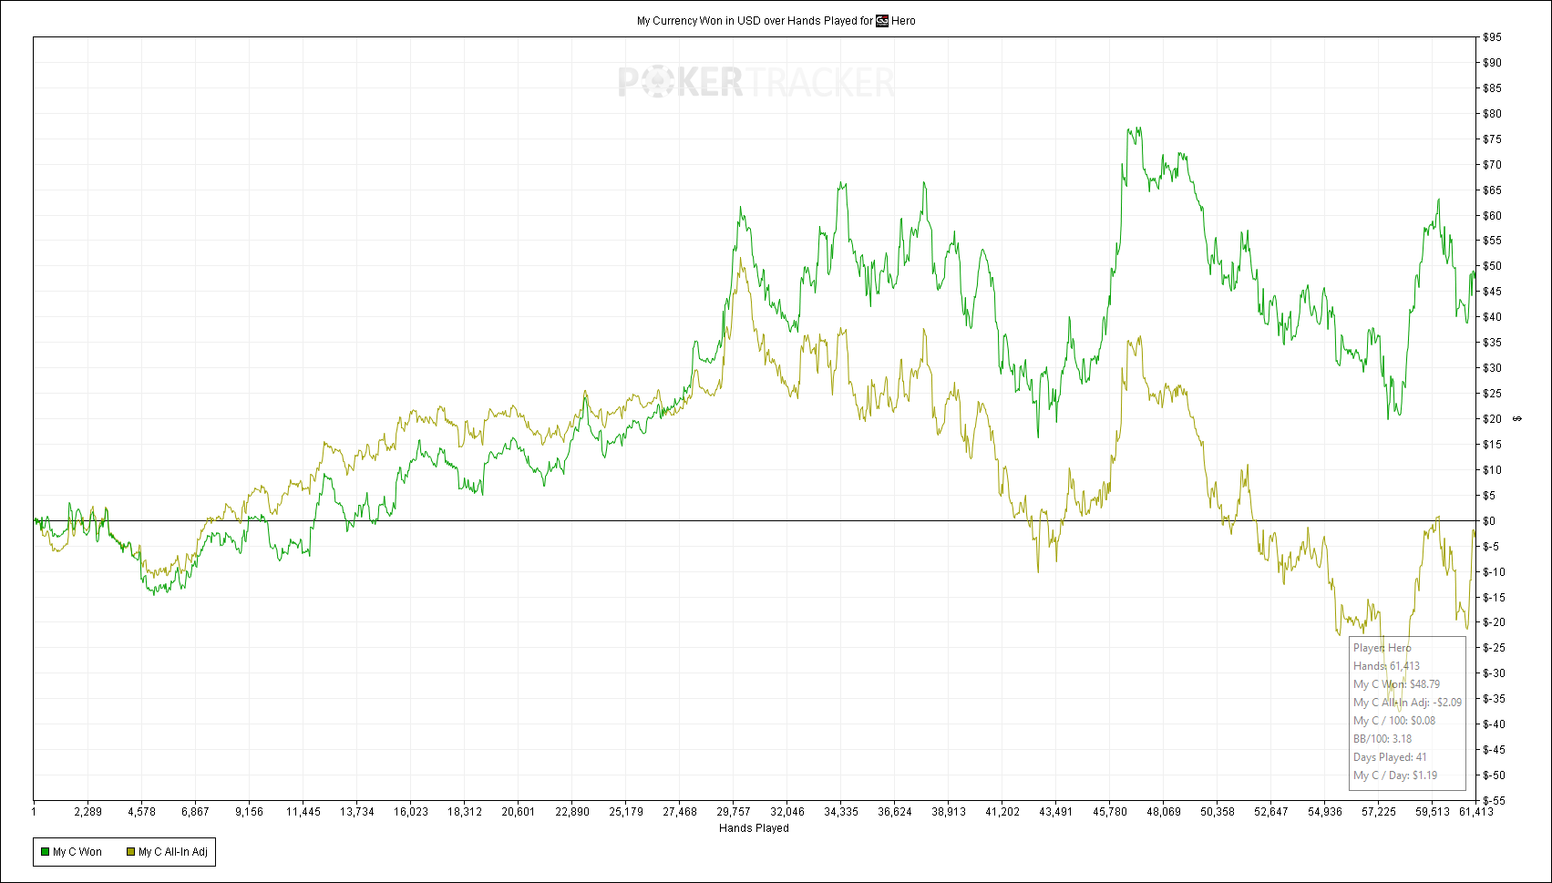Select 'My C All-In Adj: -$2.09' in the tooltip

[x=1408, y=703]
